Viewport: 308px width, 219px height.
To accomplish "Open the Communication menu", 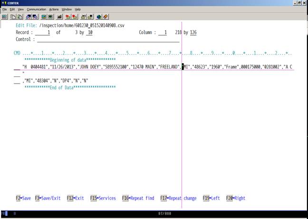I will coord(36,10).
